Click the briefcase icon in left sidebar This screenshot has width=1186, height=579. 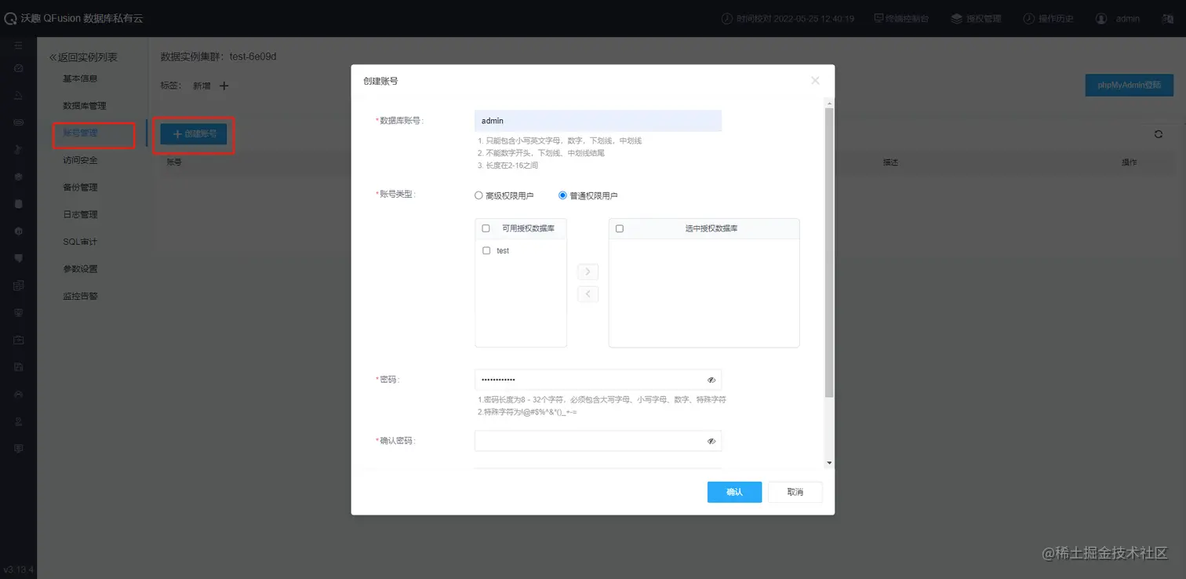(x=18, y=340)
